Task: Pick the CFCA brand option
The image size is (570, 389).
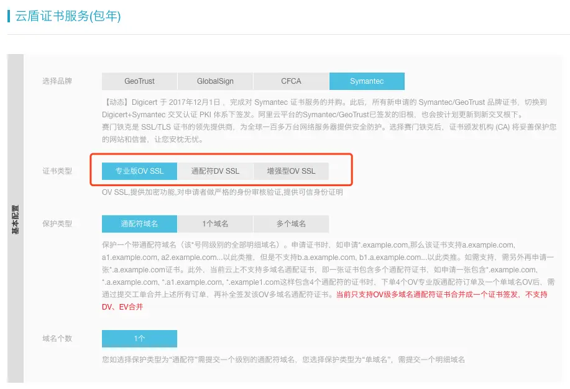Action: pos(291,81)
